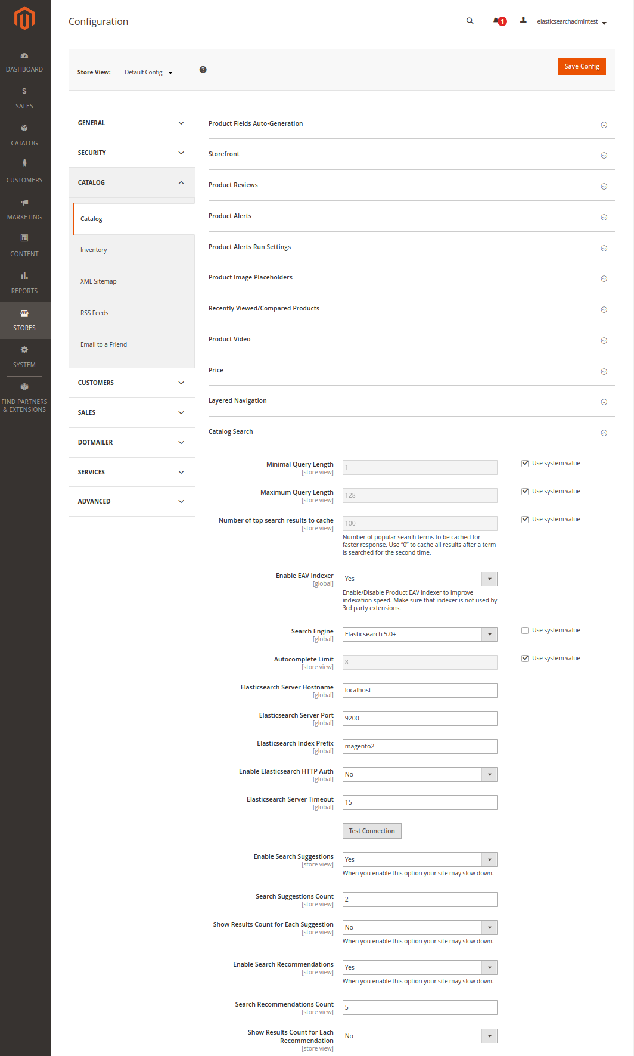Expand the Storefront section circle icon
Viewport: 634px width, 1056px height.
click(604, 155)
